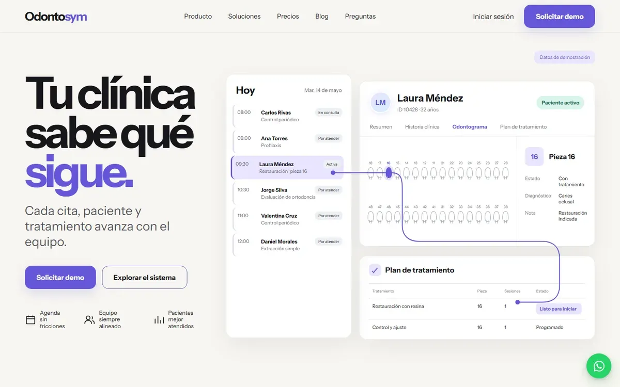Click the Odontosym logo
The image size is (620, 387).
pos(56,17)
